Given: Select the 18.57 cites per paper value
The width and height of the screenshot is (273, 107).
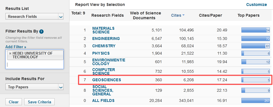Looking at the screenshot, I should click(x=222, y=46).
